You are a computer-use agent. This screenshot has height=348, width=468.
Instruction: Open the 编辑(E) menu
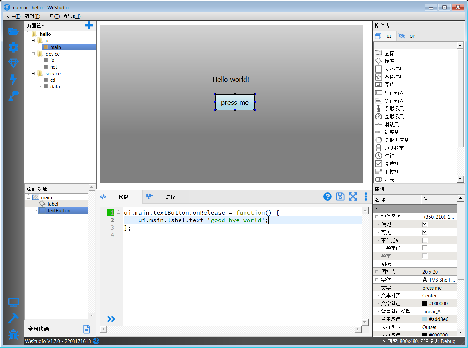(x=32, y=16)
